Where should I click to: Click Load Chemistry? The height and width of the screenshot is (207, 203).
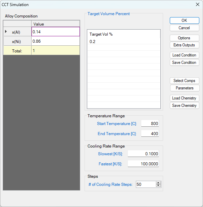tap(184, 98)
